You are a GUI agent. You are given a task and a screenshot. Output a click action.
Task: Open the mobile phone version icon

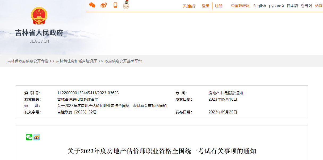[115, 5]
